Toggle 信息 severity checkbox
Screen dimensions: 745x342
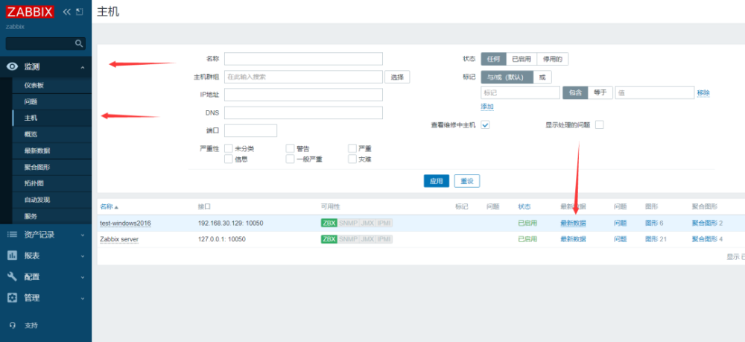[x=229, y=159]
